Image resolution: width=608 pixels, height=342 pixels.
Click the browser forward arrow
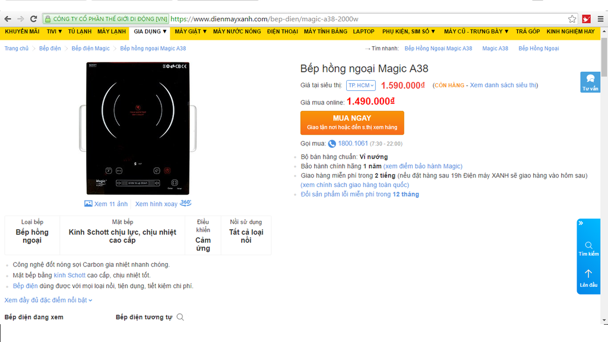click(x=21, y=18)
